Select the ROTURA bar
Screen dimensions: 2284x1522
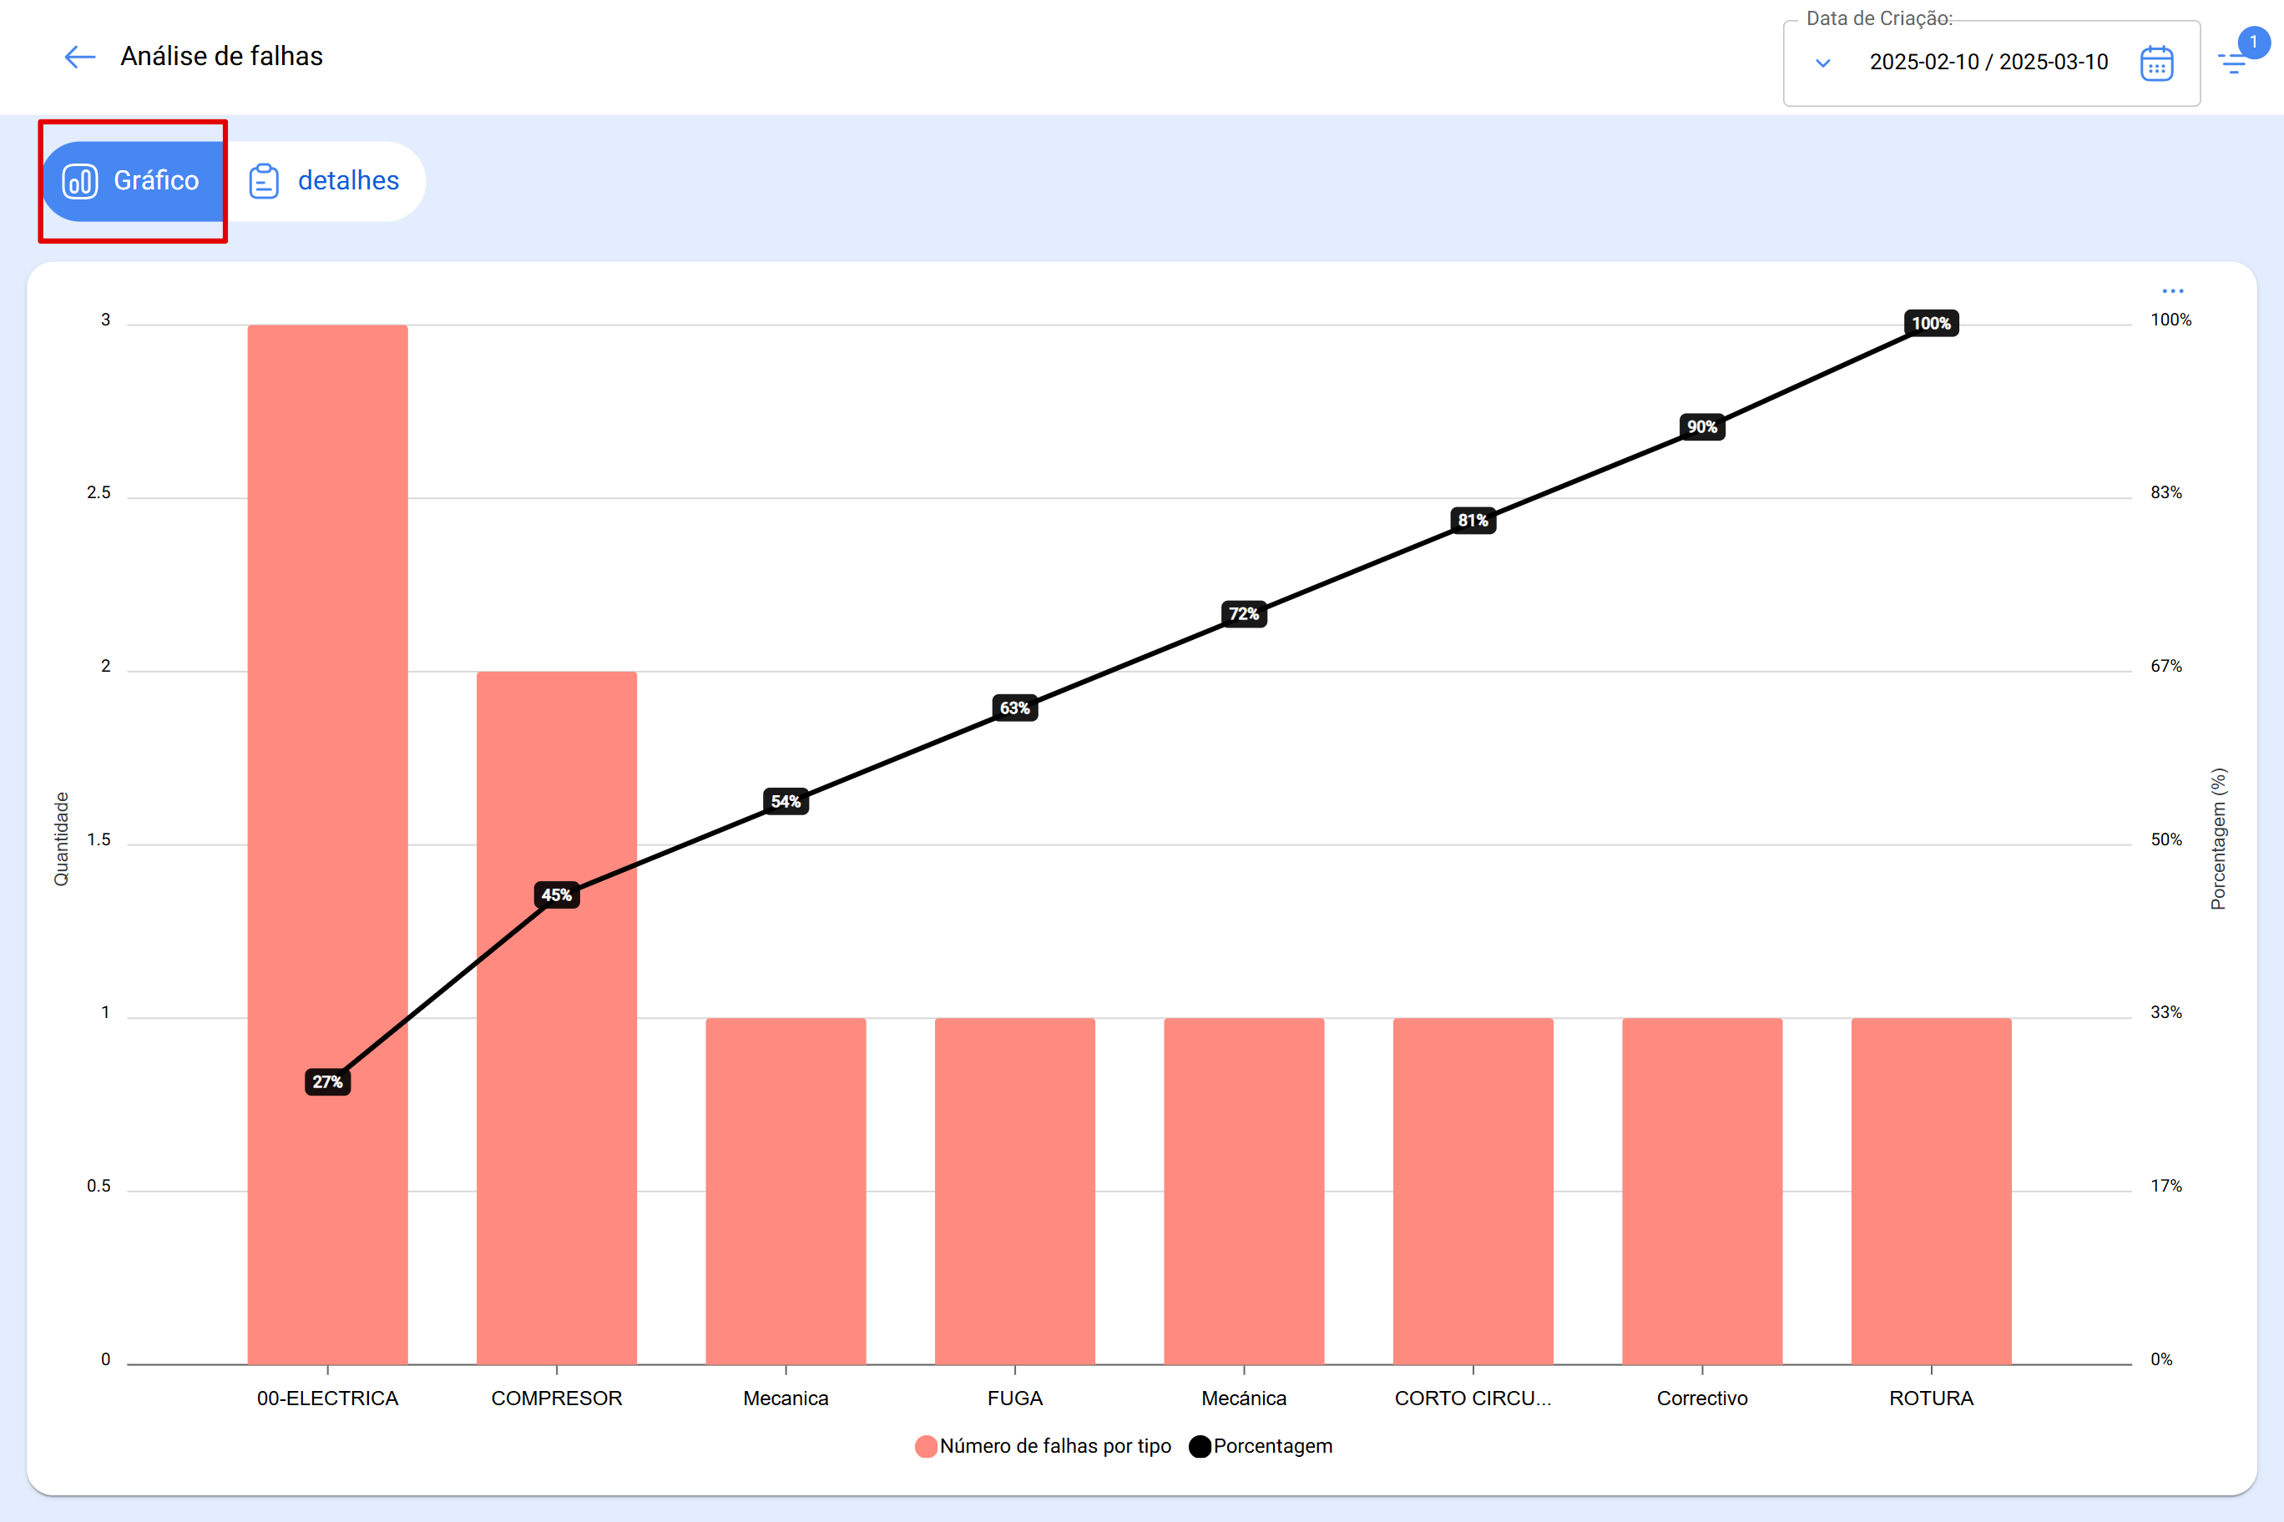(1931, 1190)
